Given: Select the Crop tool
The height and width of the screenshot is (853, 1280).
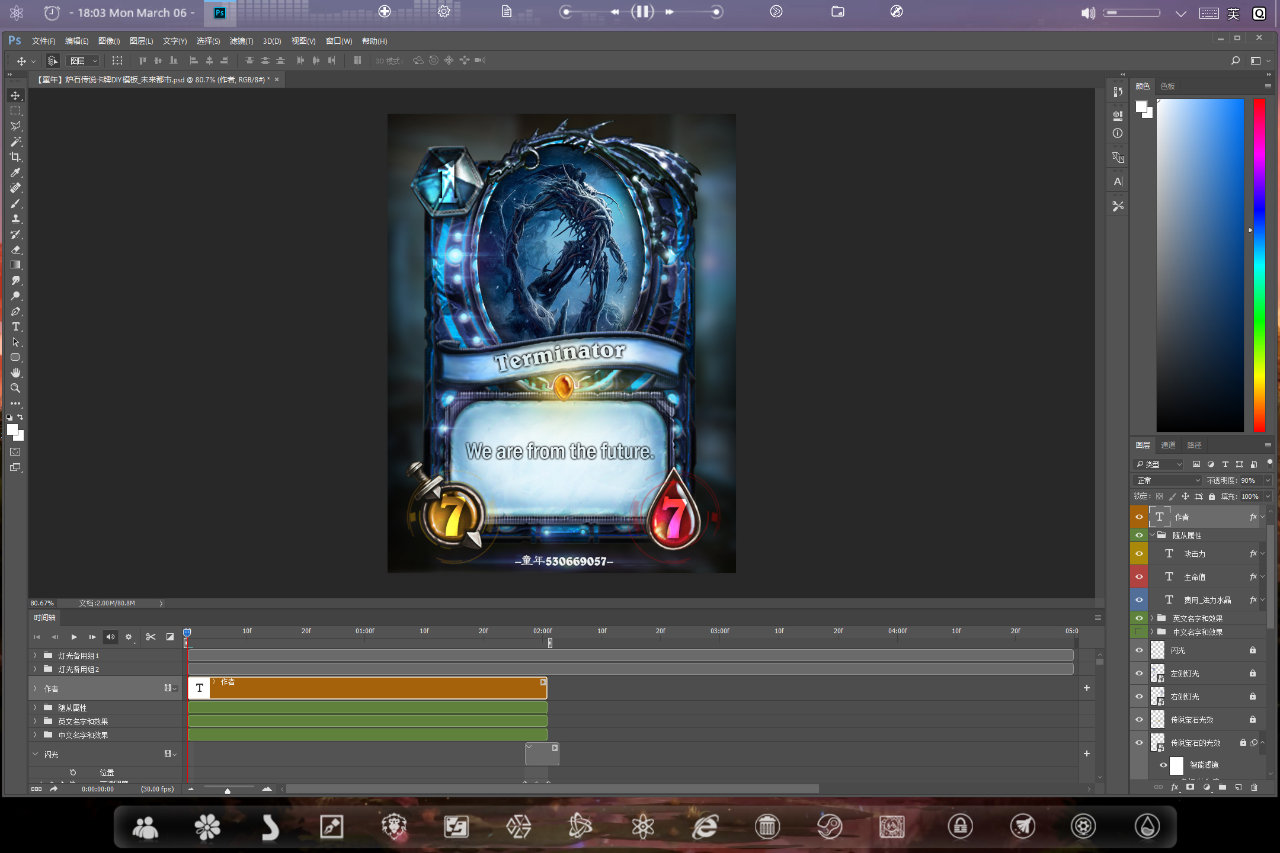Looking at the screenshot, I should [x=15, y=157].
